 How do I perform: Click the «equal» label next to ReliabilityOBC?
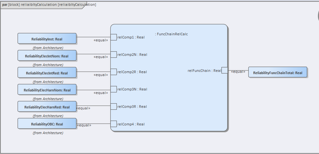point(84,125)
